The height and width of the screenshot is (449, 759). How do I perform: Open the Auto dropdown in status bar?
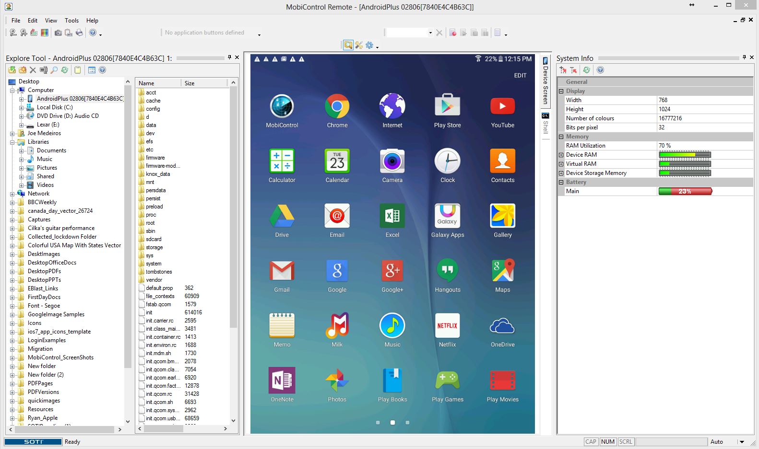click(x=742, y=442)
